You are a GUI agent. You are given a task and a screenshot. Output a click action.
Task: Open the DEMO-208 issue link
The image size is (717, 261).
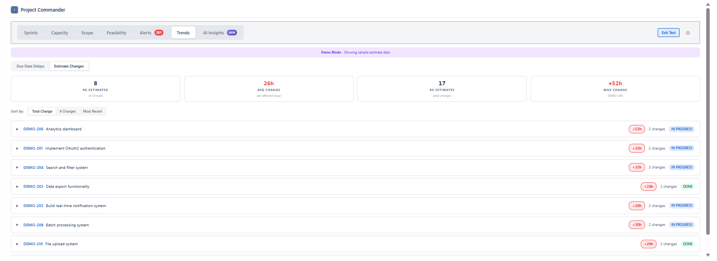pos(33,225)
